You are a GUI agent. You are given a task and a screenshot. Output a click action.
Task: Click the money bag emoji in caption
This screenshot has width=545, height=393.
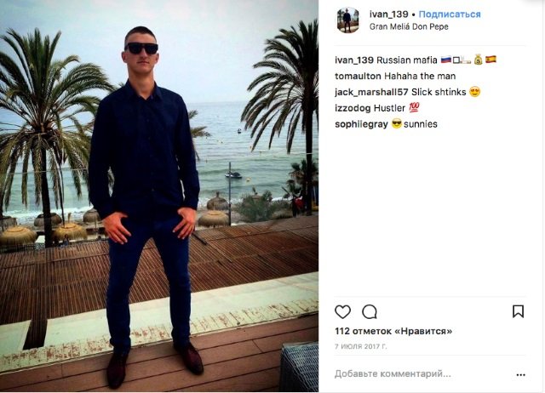(x=479, y=60)
